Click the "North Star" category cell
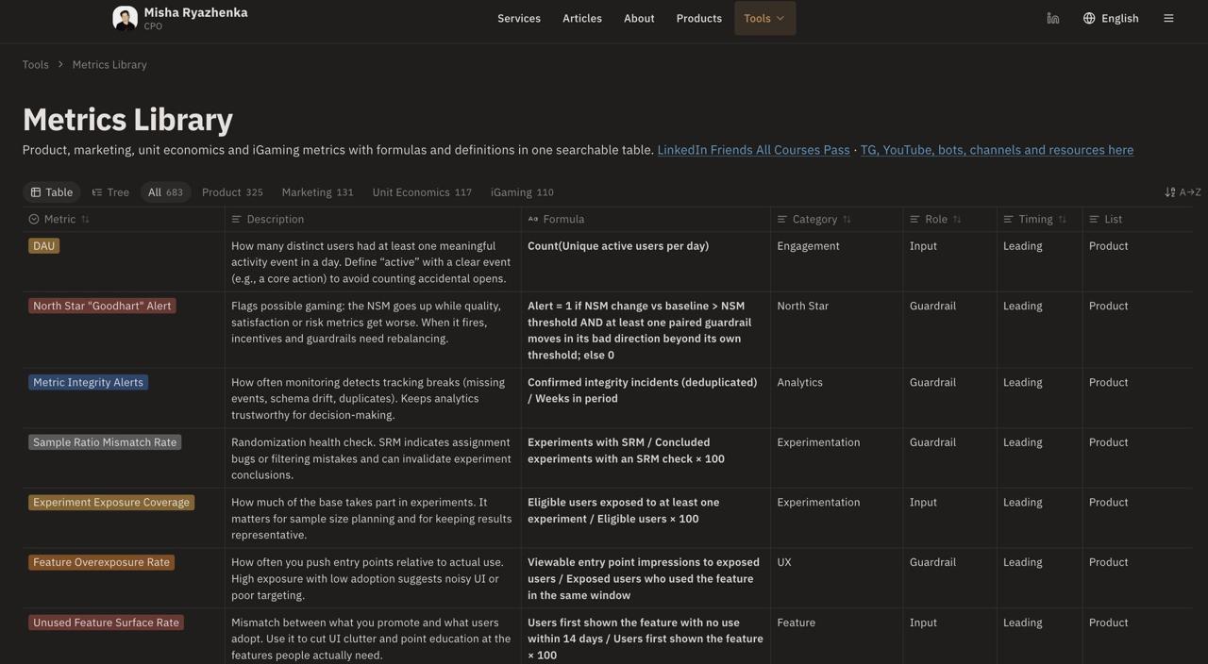This screenshot has height=664, width=1208. click(x=803, y=306)
